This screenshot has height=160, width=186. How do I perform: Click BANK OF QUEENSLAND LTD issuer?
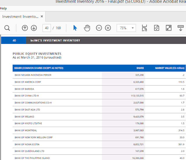29,151
